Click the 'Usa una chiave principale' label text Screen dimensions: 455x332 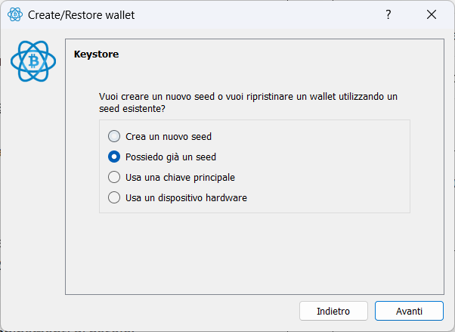tap(180, 178)
